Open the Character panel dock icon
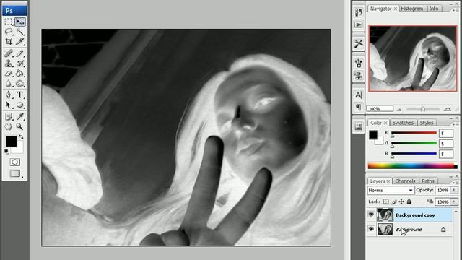462x260 pixels. [358, 95]
